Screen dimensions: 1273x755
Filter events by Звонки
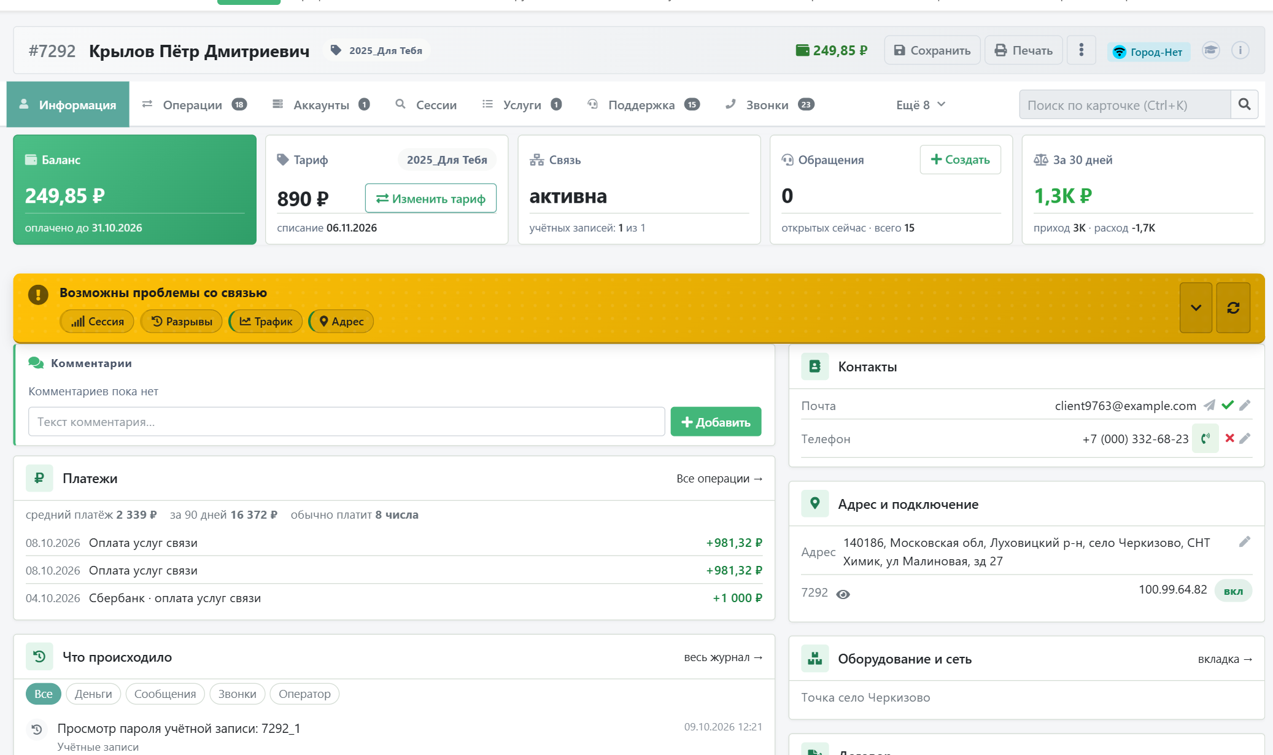238,694
